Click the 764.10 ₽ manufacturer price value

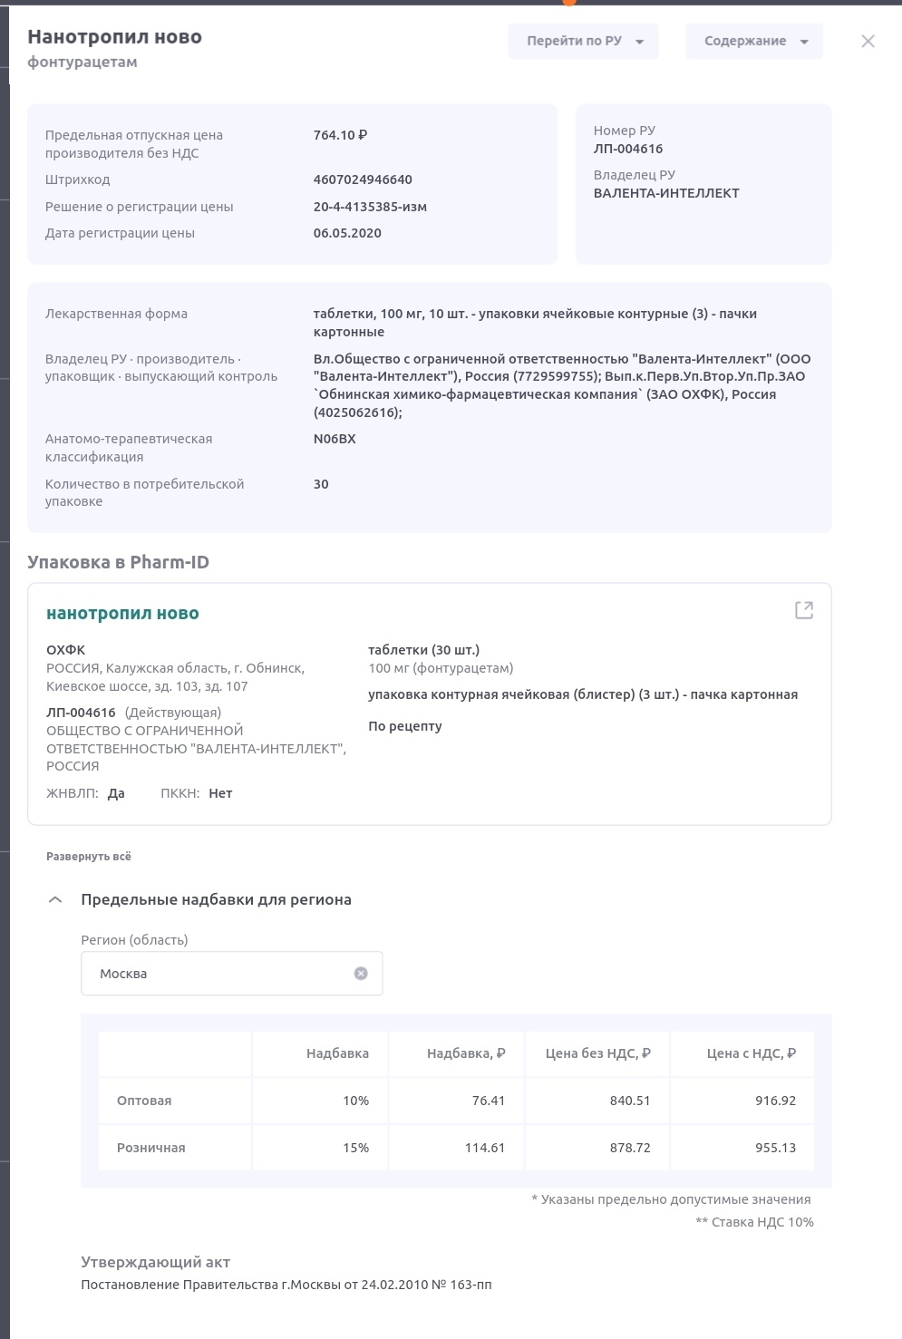tap(340, 135)
